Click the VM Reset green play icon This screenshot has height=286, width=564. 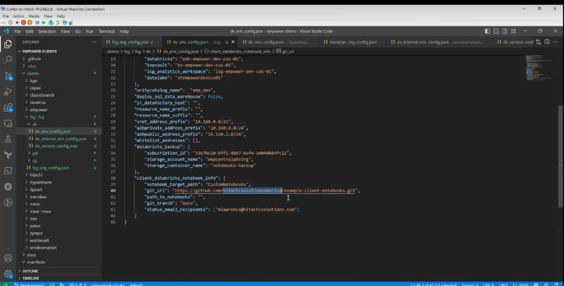44,23
